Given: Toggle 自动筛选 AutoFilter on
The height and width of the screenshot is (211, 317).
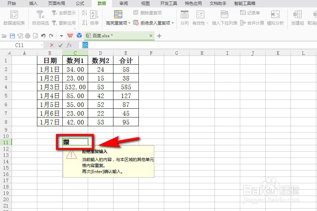Looking at the screenshot, I should pyautogui.click(x=40, y=18).
